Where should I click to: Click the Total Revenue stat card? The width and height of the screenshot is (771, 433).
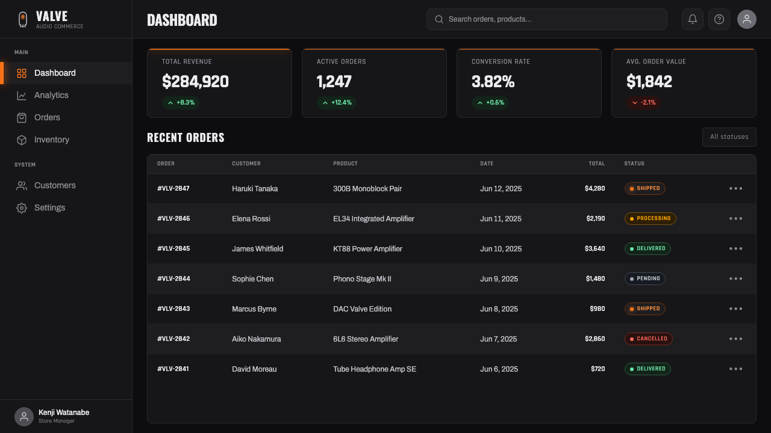click(219, 83)
